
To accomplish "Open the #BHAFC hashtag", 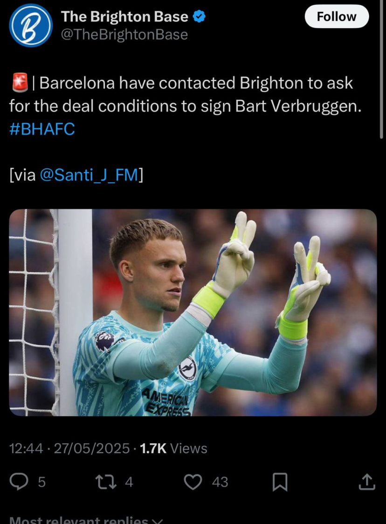I will (42, 129).
